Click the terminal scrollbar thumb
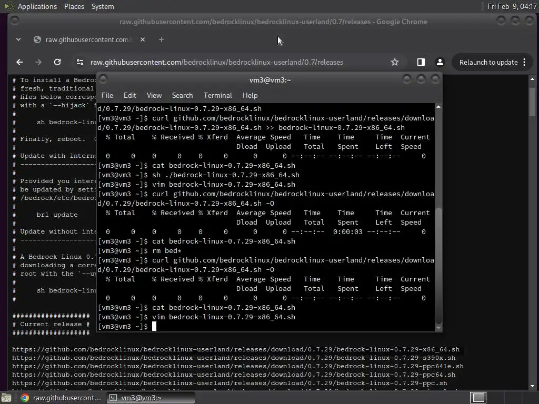The image size is (539, 404). pos(438,265)
